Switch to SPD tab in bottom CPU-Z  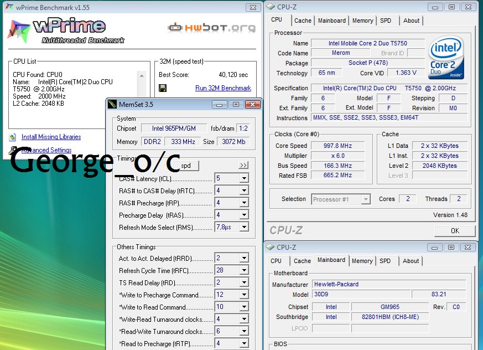[x=385, y=261]
